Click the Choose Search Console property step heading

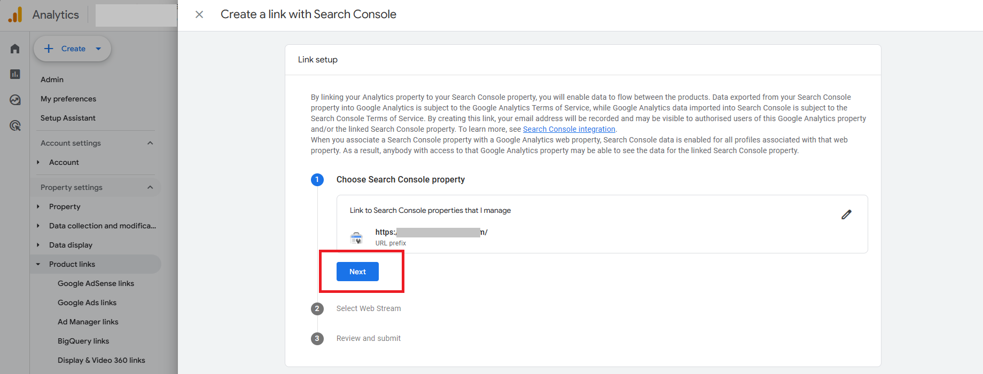pyautogui.click(x=401, y=179)
